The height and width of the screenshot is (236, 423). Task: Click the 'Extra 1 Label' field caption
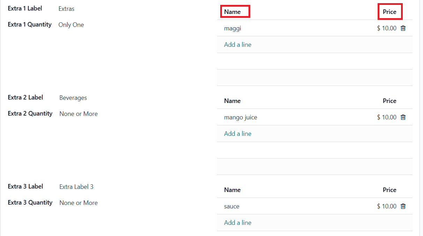pyautogui.click(x=25, y=8)
